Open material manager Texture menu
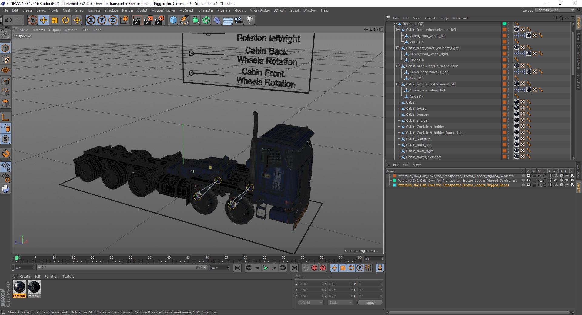The height and width of the screenshot is (315, 582). 68,277
